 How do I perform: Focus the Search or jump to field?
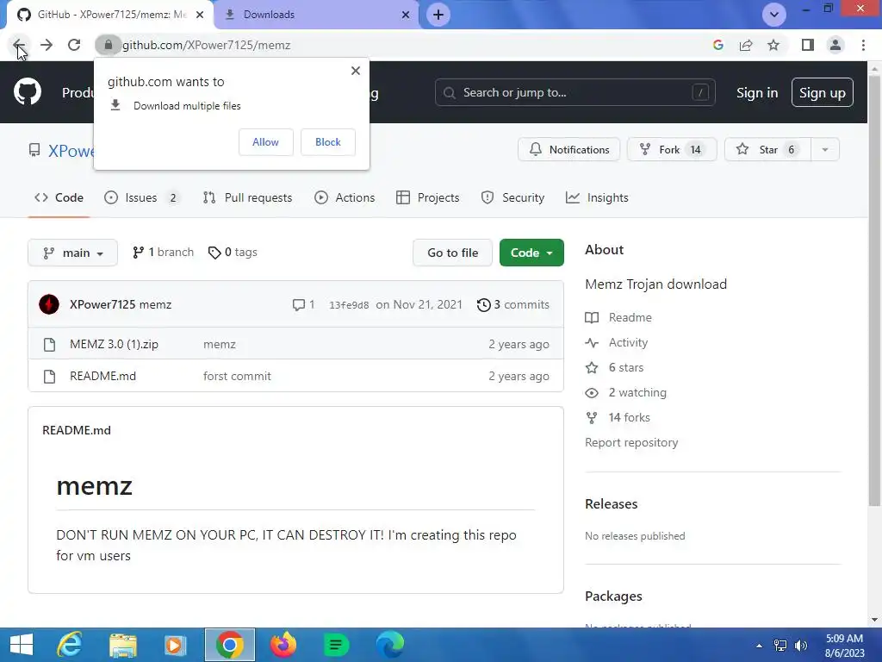[575, 92]
